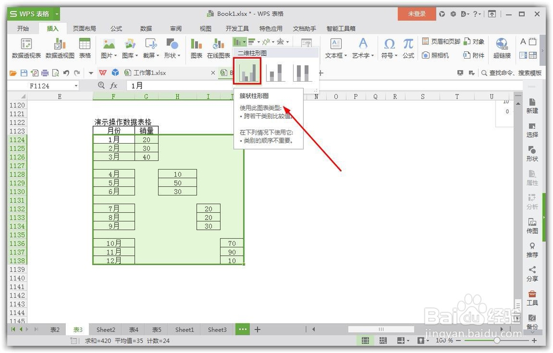Insert a PivotTable (数据透视表)

[26, 48]
